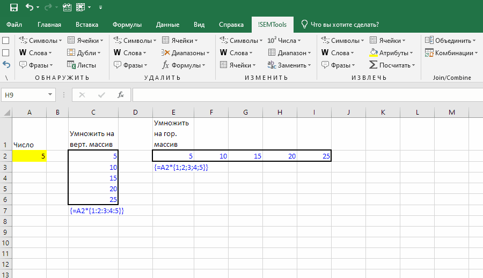This screenshot has width=483, height=278.
Task: Open Ячейки menu in ИЗМЕНИТЬ group
Action: (238, 65)
